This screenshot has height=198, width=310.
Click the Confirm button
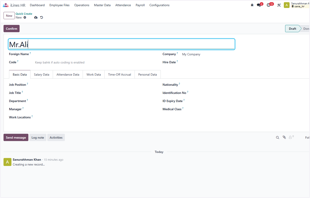pyautogui.click(x=12, y=29)
